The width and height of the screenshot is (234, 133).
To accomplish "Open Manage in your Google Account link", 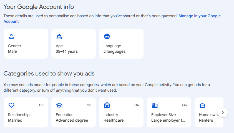I will [200, 16].
